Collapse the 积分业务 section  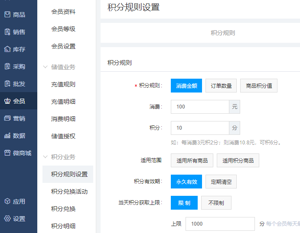(x=46, y=157)
